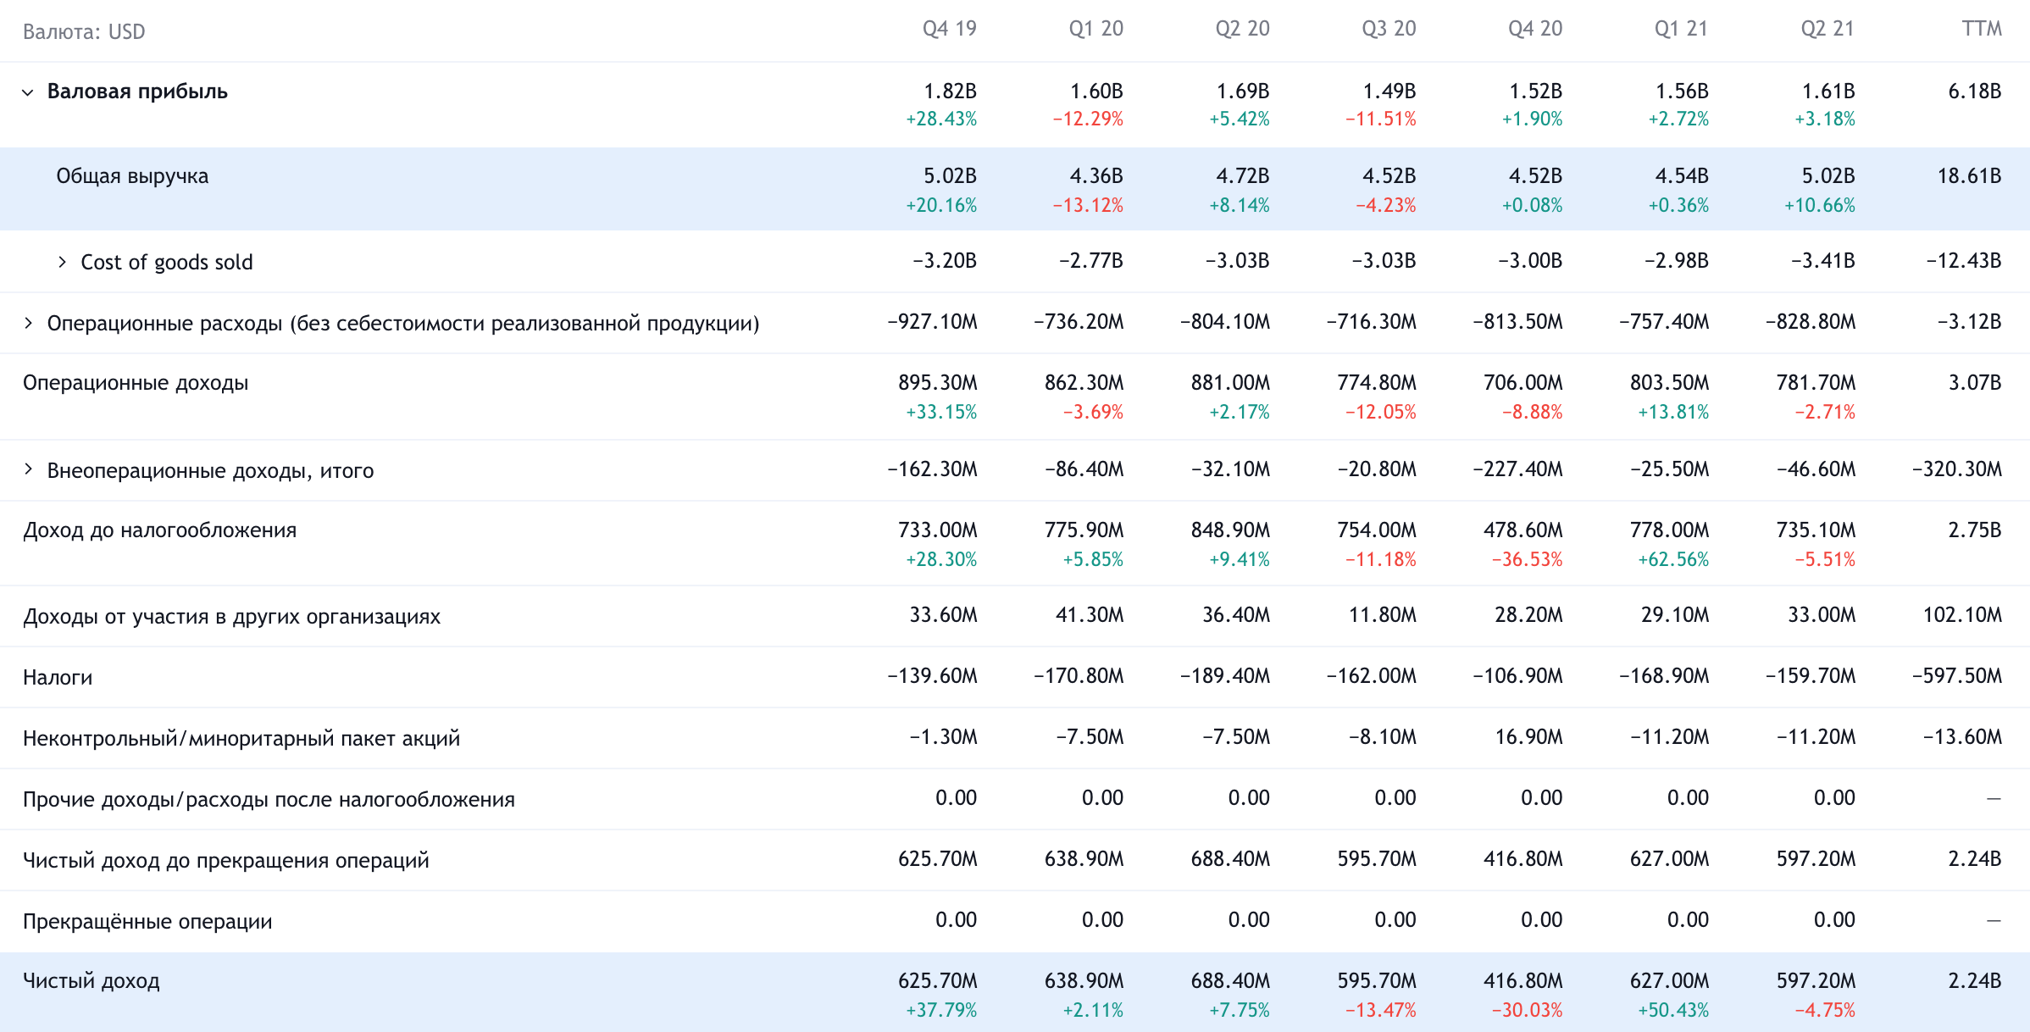Click the Операционные доходы row label
This screenshot has height=1032, width=2030.
136,383
